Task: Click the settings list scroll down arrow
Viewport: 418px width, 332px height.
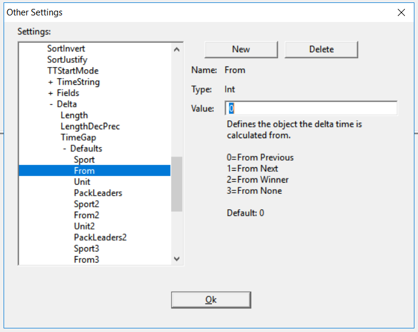Action: [x=176, y=259]
